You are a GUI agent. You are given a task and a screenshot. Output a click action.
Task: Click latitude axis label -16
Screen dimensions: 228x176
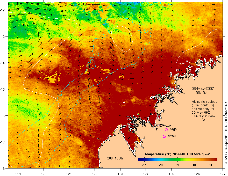coord(3,116)
